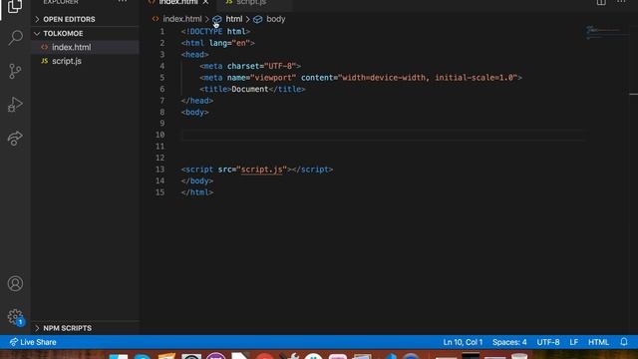The image size is (638, 359).
Task: Click charset="UTF-8" on line 4
Action: point(261,66)
